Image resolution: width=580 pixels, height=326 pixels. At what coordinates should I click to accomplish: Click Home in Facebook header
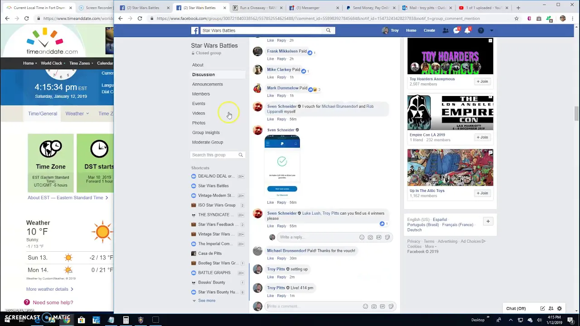[411, 30]
